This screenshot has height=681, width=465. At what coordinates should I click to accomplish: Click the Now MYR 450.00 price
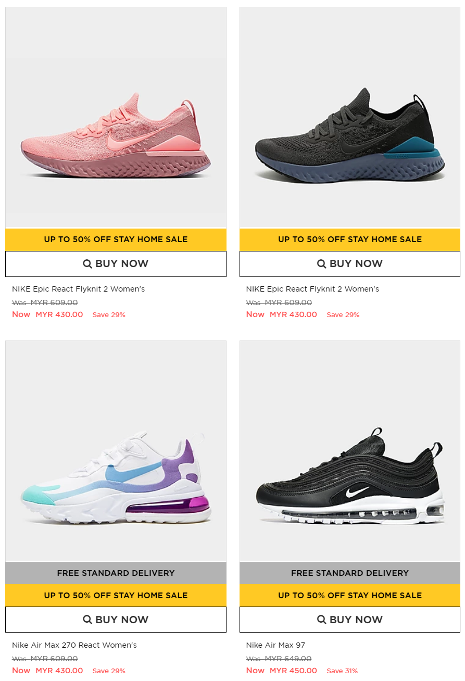[281, 671]
